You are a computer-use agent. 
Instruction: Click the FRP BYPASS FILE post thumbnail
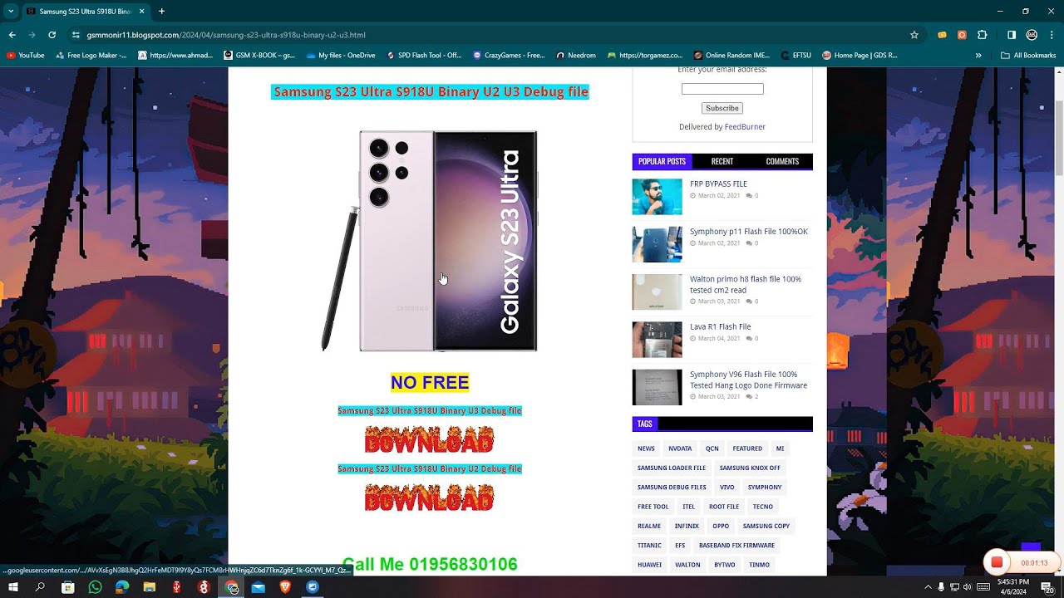coord(657,197)
